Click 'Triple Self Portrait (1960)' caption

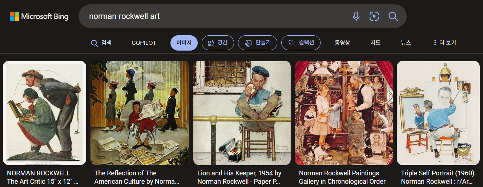coord(438,177)
